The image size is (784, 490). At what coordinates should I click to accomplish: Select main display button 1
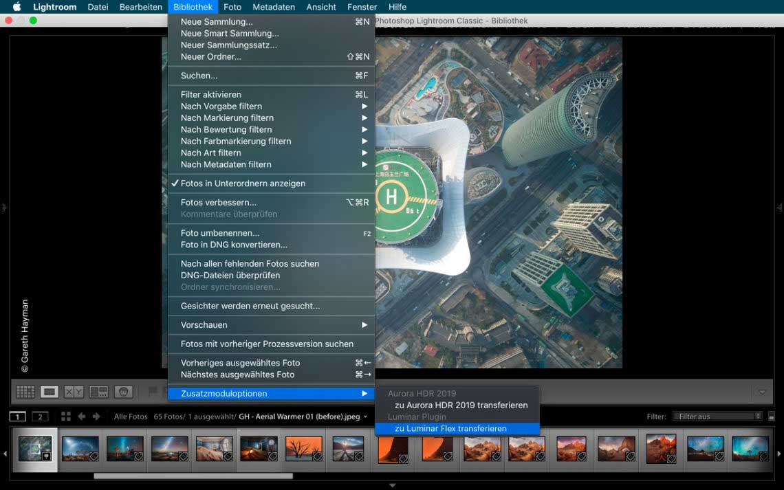point(18,416)
